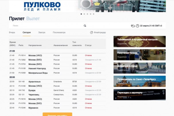Show flights for Вчера
174x116 pixels.
(12, 33)
